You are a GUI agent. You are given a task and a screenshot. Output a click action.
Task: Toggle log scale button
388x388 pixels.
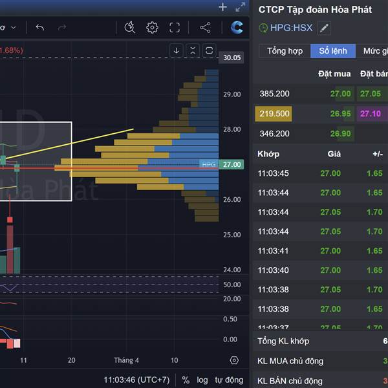click(x=202, y=380)
